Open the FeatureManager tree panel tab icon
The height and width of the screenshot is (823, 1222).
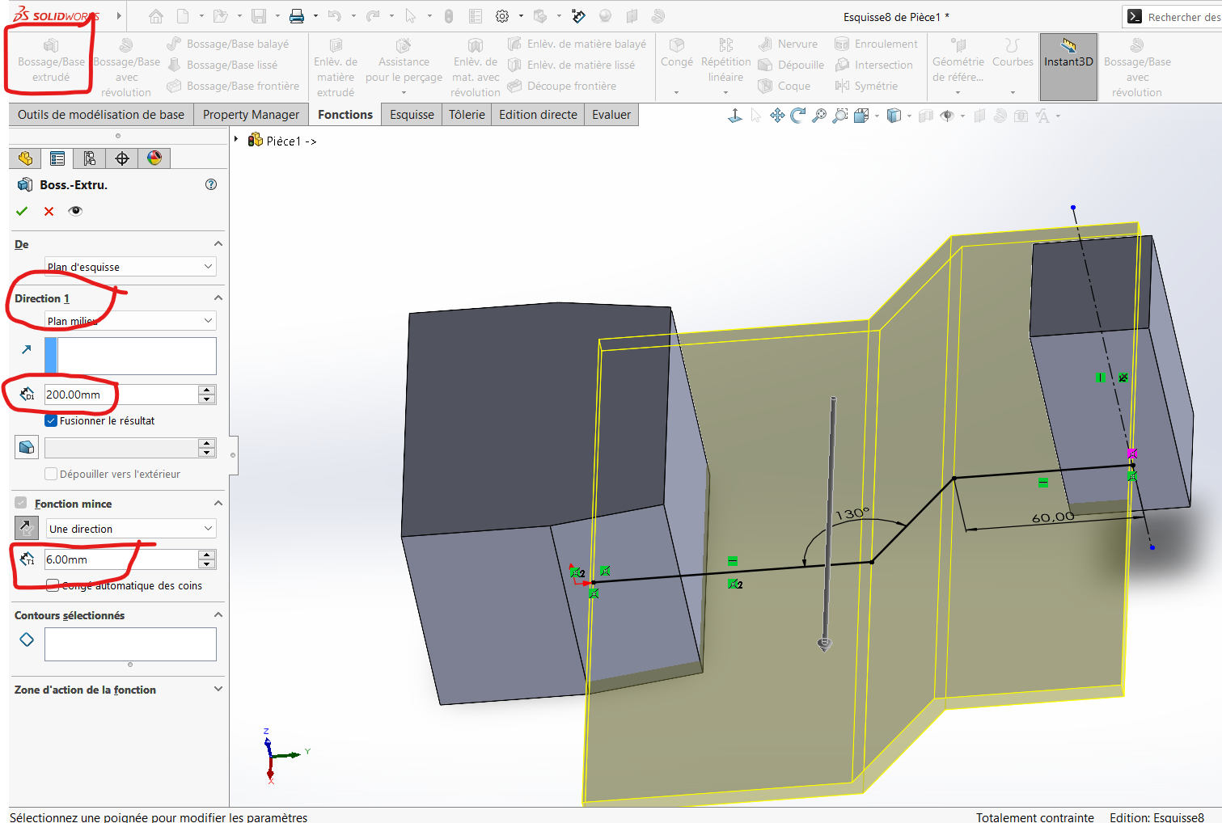[x=25, y=158]
